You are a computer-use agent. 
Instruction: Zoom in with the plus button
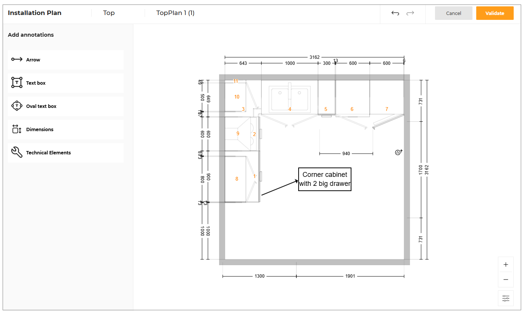point(506,265)
